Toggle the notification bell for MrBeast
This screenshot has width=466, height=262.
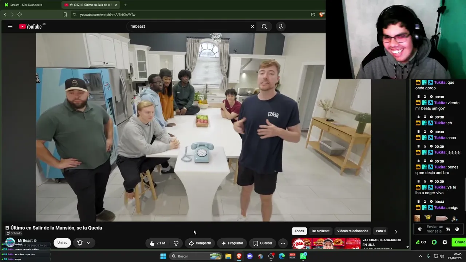[80, 243]
